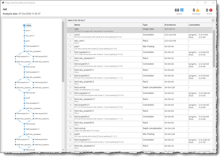The width and height of the screenshot is (223, 159).
Task: Click the table scroll up arrow
Action: click(214, 29)
